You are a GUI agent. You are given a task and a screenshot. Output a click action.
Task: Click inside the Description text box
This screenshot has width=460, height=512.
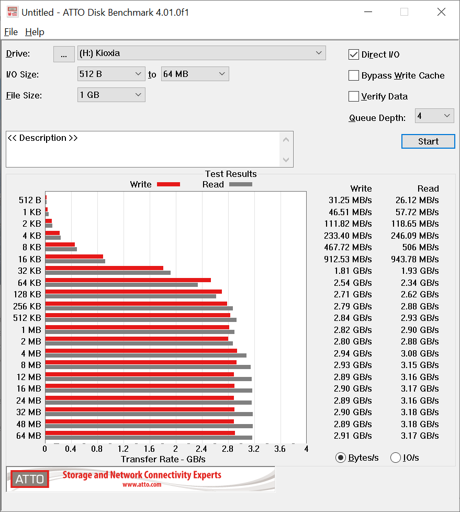(143, 149)
